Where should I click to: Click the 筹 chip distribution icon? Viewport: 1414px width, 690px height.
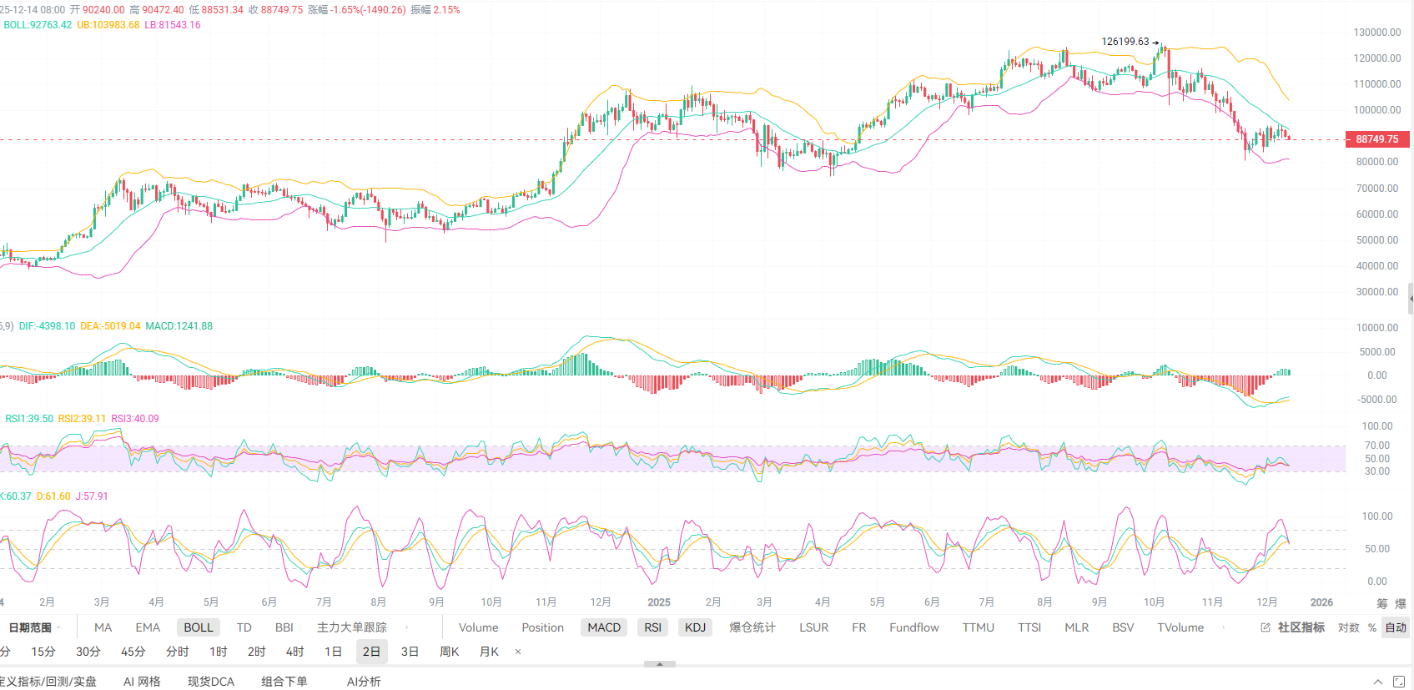pyautogui.click(x=1382, y=603)
